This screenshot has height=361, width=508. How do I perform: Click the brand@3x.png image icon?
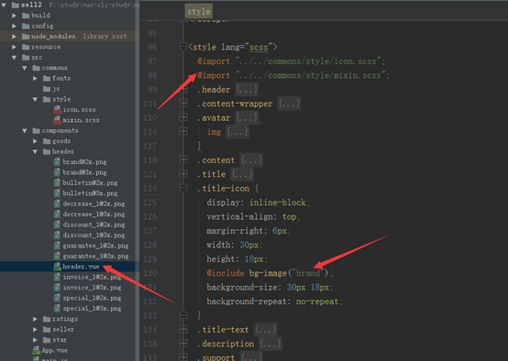[x=57, y=172]
